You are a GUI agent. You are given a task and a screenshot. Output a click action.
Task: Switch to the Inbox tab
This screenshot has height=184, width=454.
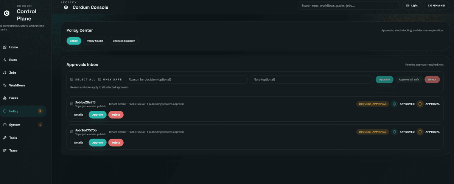coord(74,41)
